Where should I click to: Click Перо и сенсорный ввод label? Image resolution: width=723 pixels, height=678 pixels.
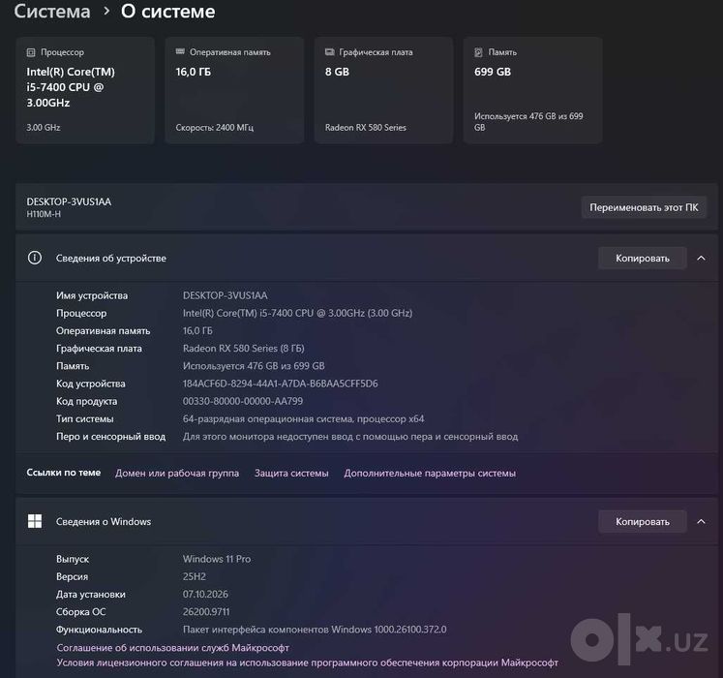[x=110, y=436]
